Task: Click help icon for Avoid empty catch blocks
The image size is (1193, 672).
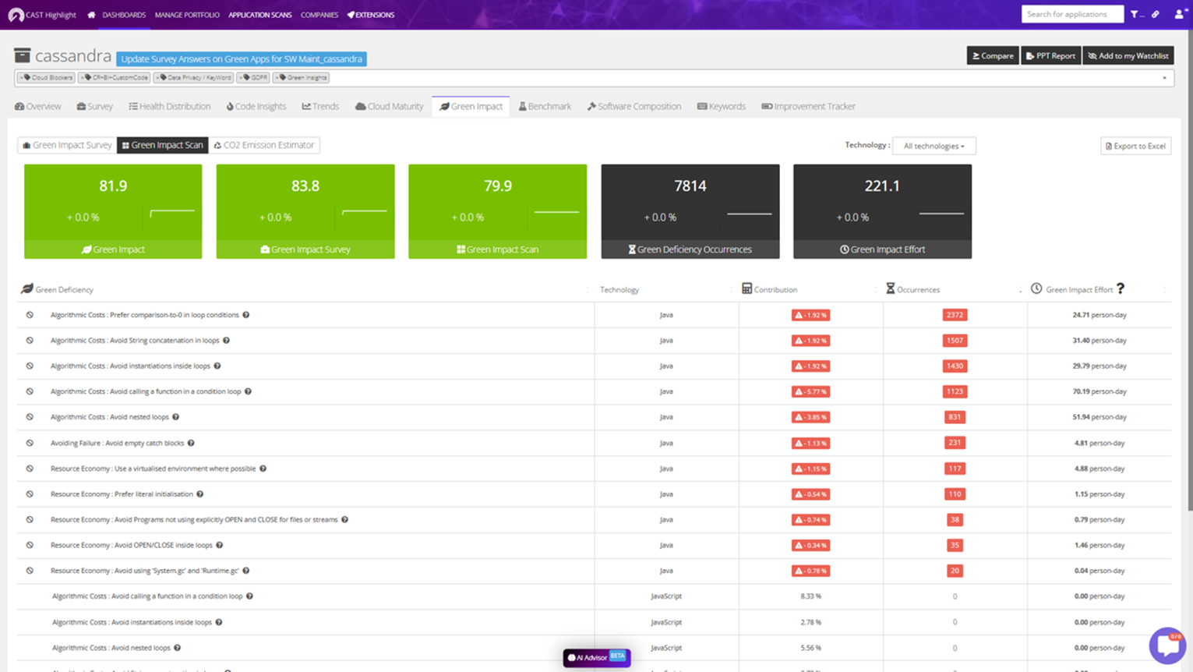Action: point(191,443)
